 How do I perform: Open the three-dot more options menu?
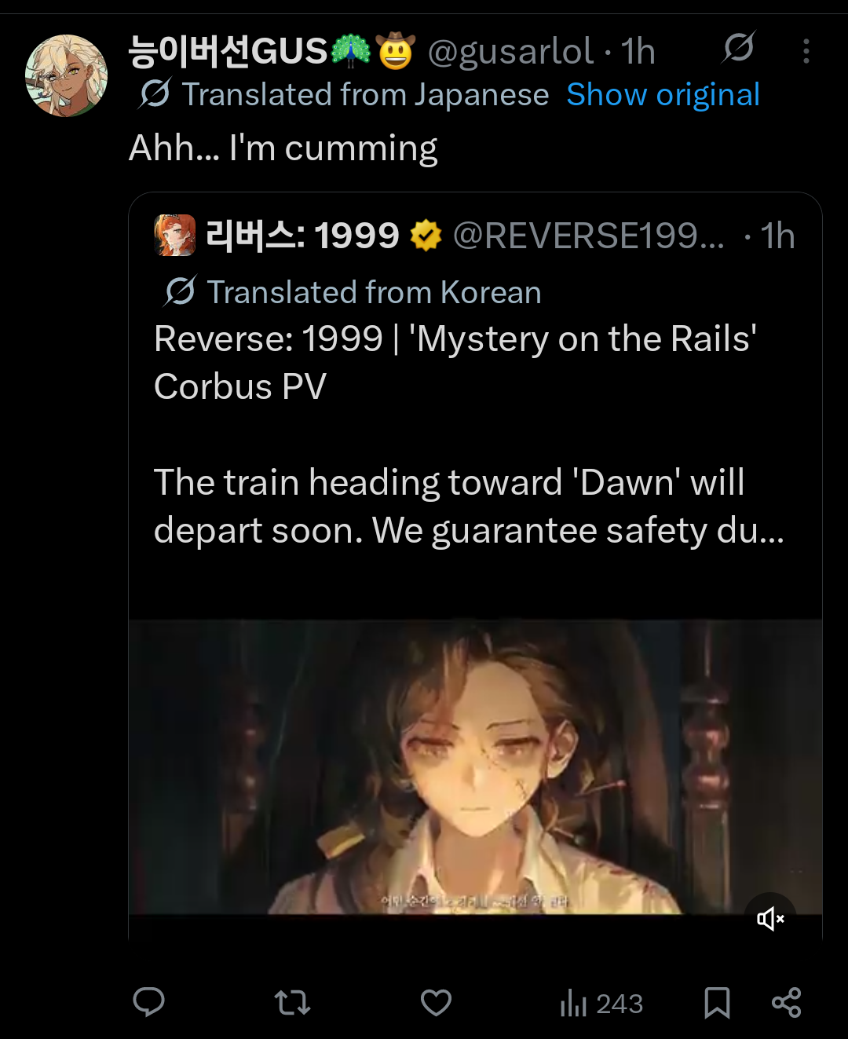pyautogui.click(x=806, y=51)
